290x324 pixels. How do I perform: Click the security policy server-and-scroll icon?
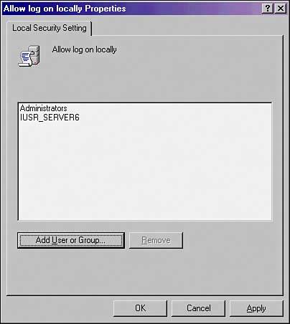[29, 56]
